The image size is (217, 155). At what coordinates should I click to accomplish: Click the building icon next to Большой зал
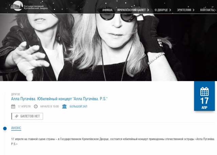pos(64,106)
